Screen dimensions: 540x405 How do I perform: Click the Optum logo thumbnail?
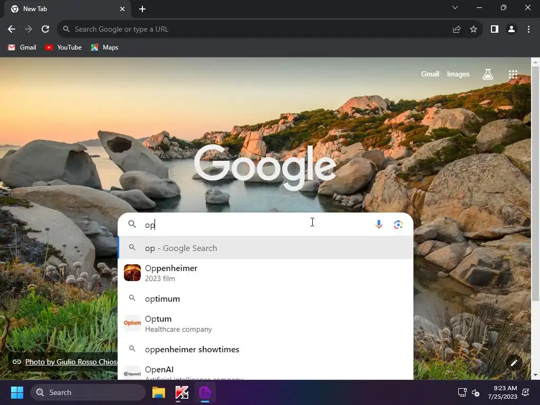[132, 323]
